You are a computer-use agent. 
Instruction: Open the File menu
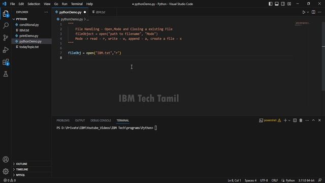[12, 4]
